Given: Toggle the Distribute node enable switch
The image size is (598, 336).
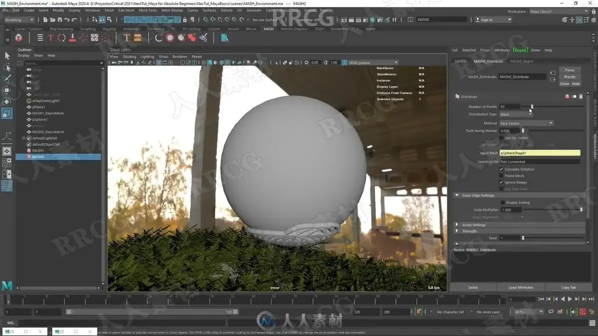Looking at the screenshot, I should click(x=574, y=96).
